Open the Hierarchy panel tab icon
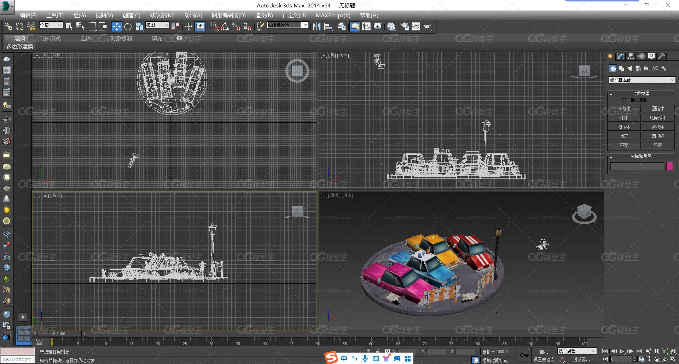Screen dimensions: 679x364 (631, 56)
